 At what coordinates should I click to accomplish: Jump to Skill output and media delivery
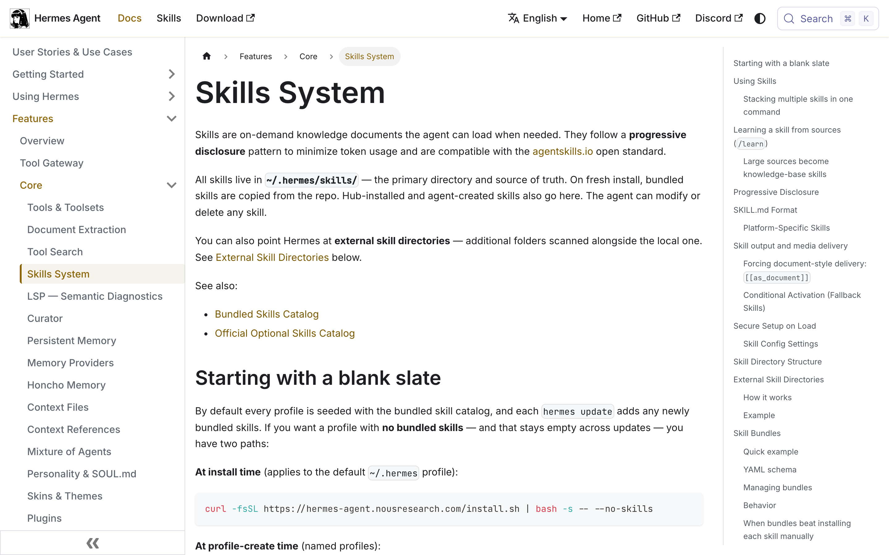tap(791, 245)
